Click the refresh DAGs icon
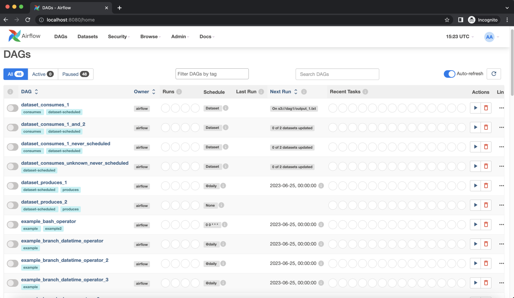514x298 pixels. point(494,74)
